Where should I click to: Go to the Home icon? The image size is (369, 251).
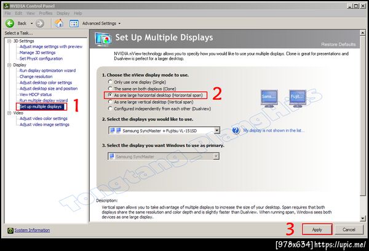(59, 23)
